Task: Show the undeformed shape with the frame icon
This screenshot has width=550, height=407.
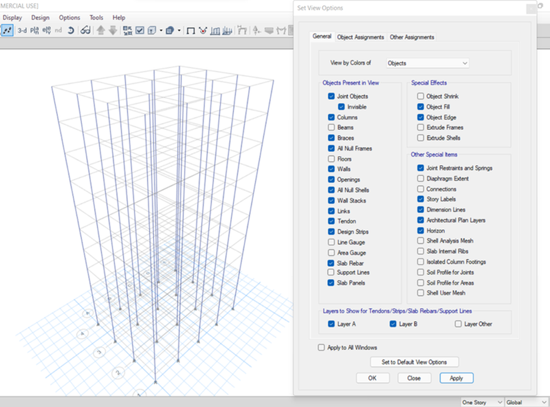Action: (x=191, y=31)
